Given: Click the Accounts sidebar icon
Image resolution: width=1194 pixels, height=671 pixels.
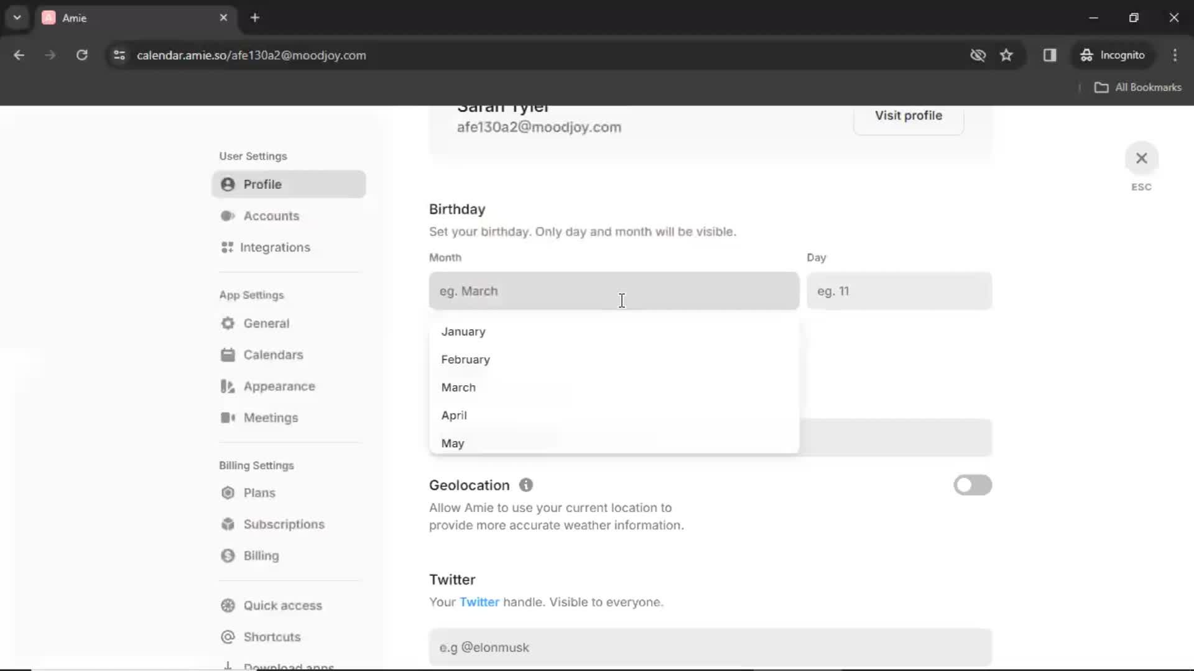Looking at the screenshot, I should click(227, 216).
